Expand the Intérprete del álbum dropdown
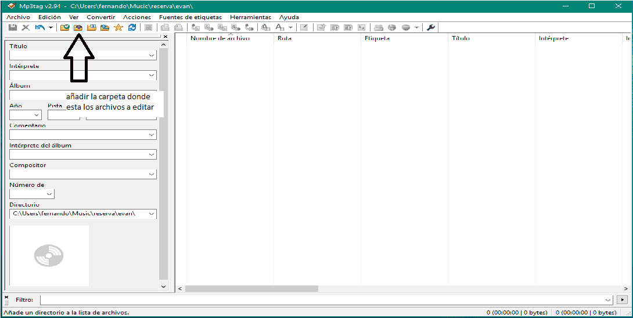 (152, 154)
